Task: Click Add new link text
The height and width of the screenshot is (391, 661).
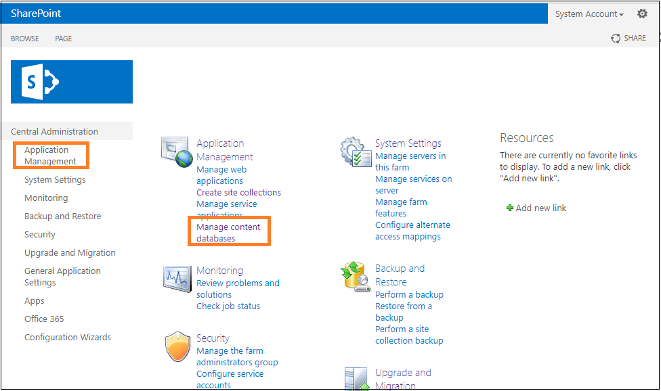Action: [x=541, y=208]
